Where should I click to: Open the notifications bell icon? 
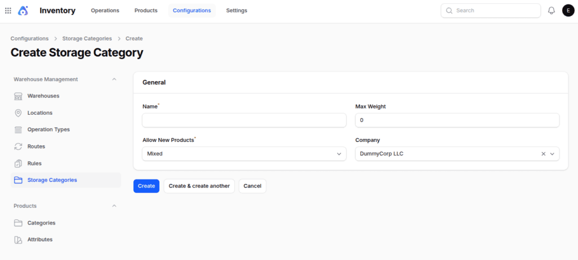click(x=551, y=11)
